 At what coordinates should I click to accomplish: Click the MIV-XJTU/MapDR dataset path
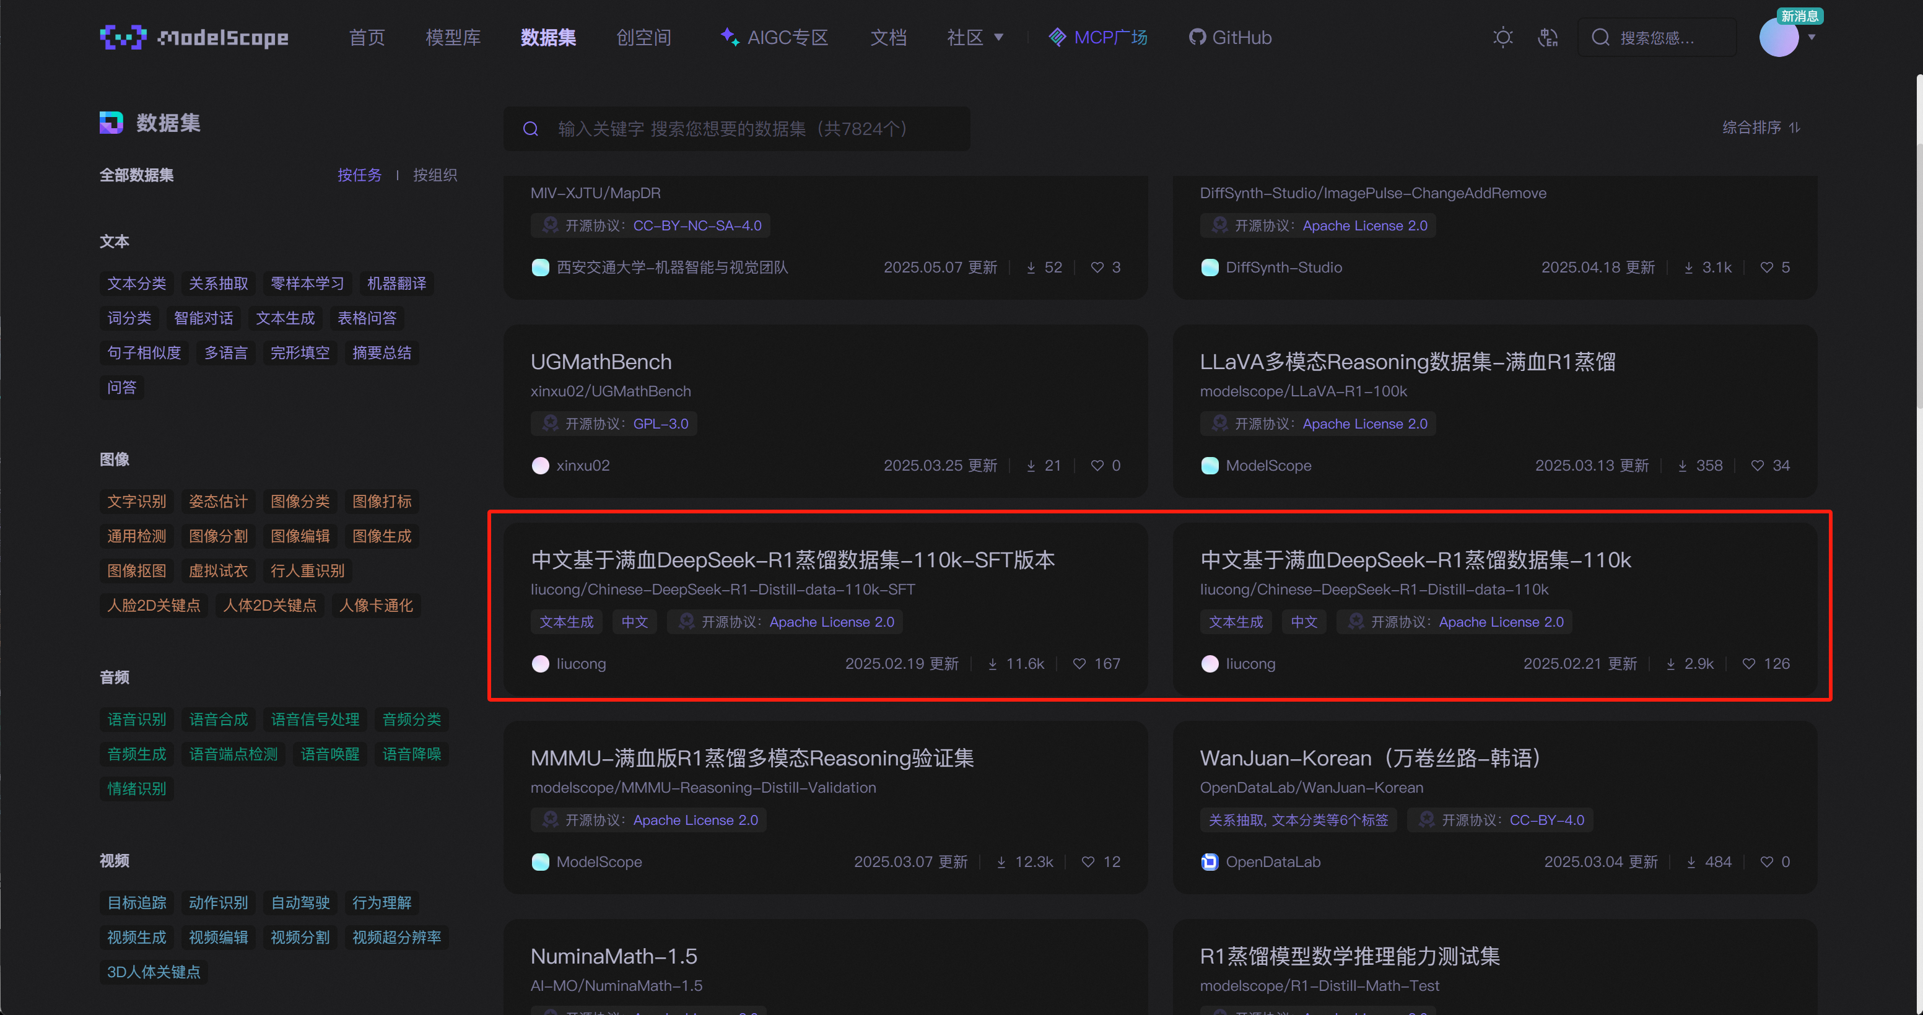[595, 193]
